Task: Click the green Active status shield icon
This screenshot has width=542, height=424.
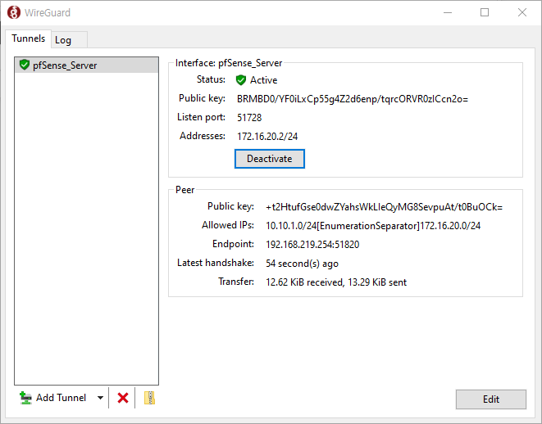Action: click(240, 80)
